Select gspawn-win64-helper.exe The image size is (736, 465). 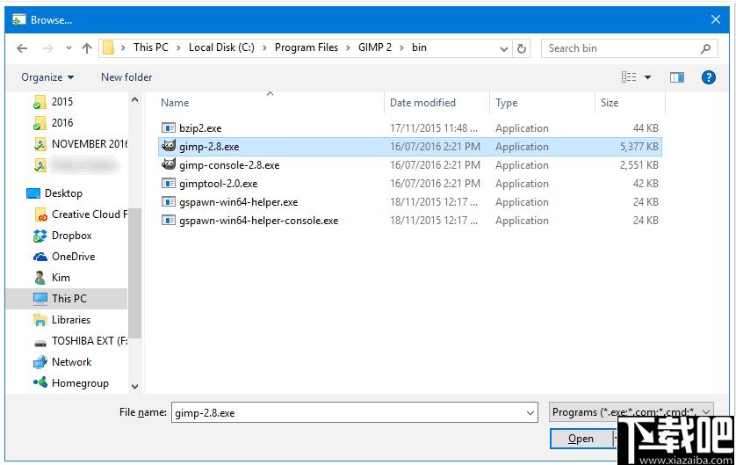[x=238, y=202]
